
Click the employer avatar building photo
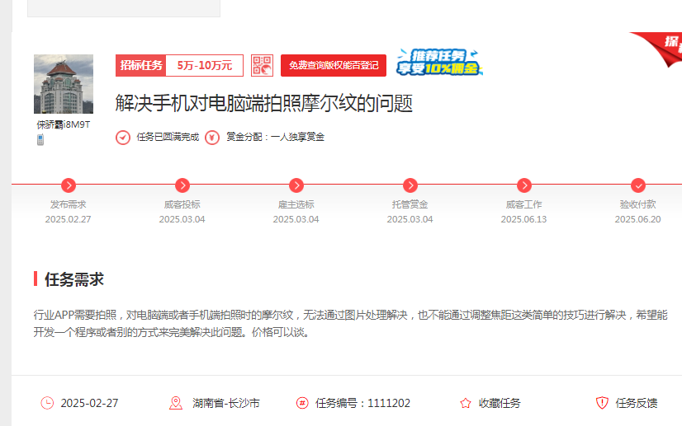64,84
